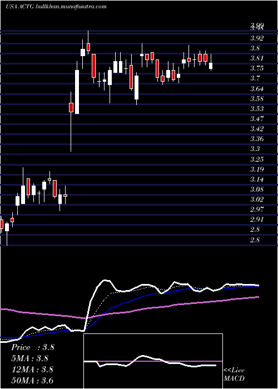Screen dimensions: 278x389
Task: Click the '50MA : 3.6' readout
Action: [32, 380]
